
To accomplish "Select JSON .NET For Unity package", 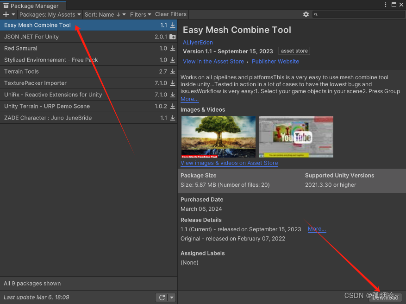I will (88, 37).
